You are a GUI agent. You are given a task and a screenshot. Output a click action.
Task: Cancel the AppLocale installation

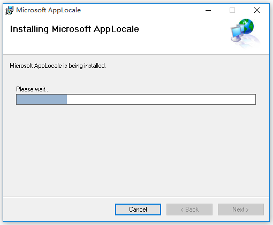(x=138, y=210)
